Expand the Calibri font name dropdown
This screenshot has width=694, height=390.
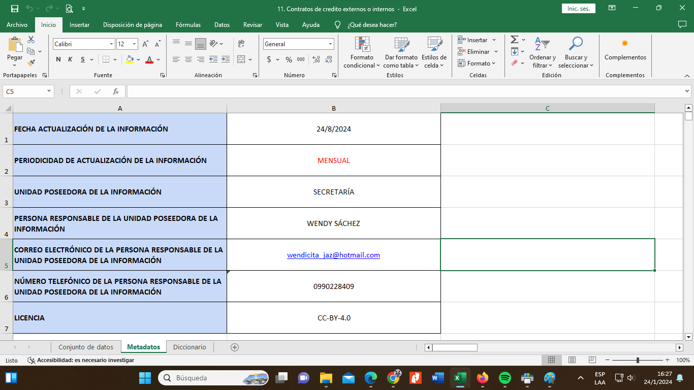111,44
